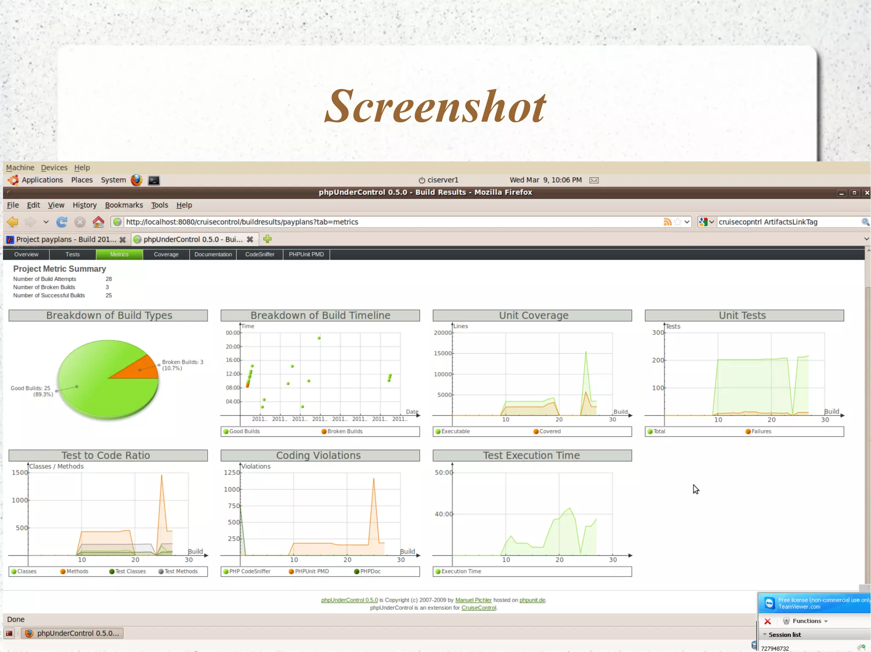This screenshot has height=652, width=871.
Task: Open the Applications menu in top panel
Action: (x=42, y=180)
